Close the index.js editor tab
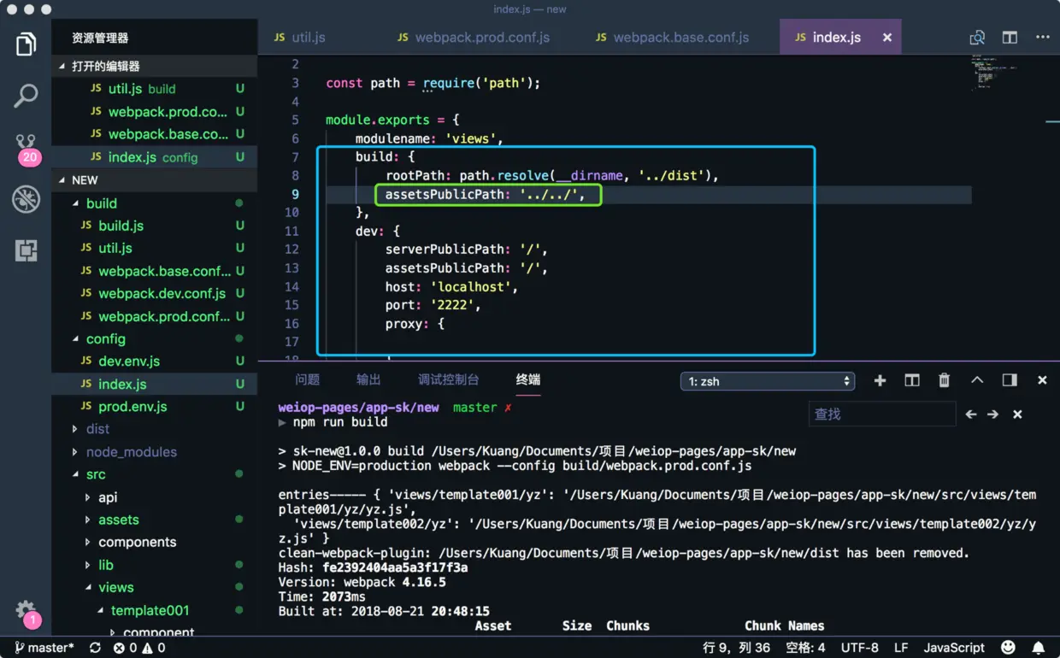The height and width of the screenshot is (658, 1060). point(887,38)
